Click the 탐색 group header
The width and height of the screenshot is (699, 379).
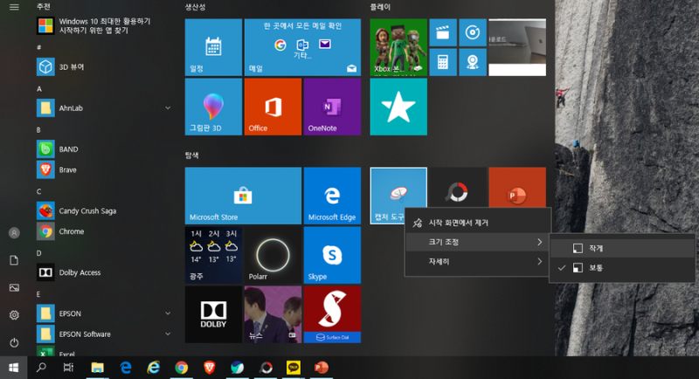click(x=191, y=155)
